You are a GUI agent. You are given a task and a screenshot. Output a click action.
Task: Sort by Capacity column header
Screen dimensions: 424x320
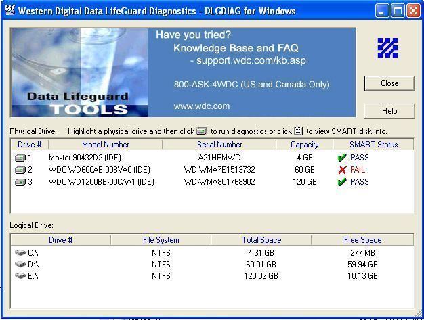pos(305,145)
